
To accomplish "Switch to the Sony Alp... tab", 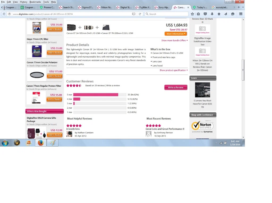I will (x=162, y=7).
